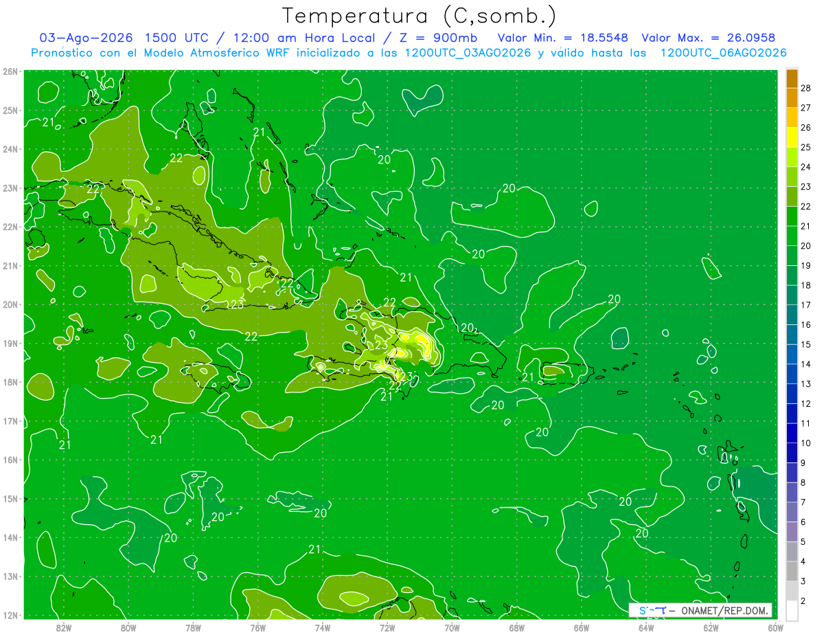Screen dimensions: 824x637
Task: Click legend value 15 on the colorbar
Action: [x=808, y=344]
